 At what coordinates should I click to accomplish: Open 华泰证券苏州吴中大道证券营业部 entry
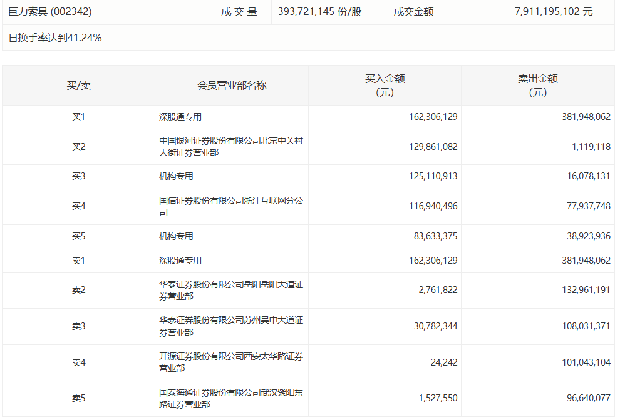click(x=231, y=326)
